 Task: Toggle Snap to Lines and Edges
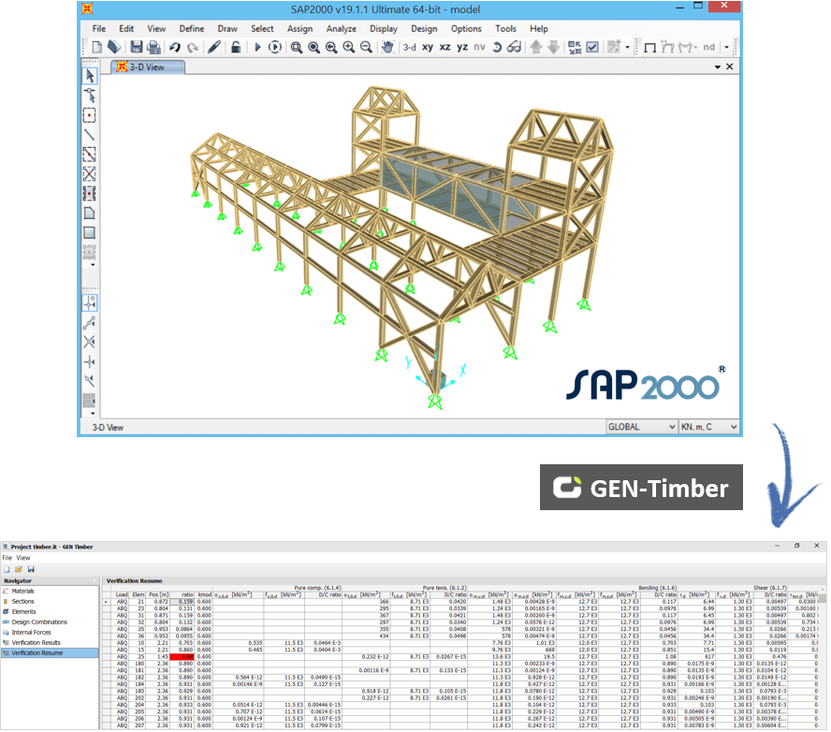pyautogui.click(x=90, y=381)
